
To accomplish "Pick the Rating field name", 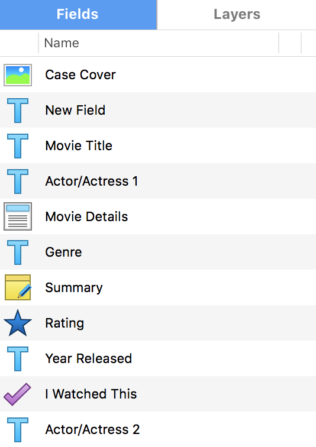I will tap(65, 323).
